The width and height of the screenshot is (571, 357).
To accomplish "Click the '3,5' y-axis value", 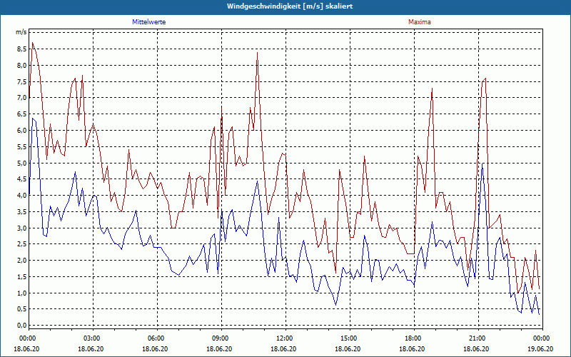I will pos(22,211).
